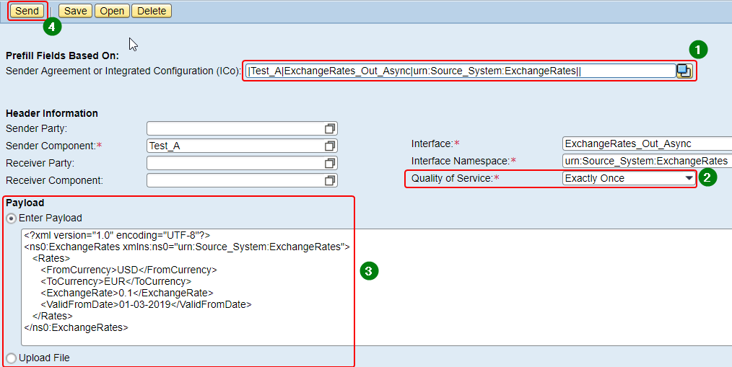Click the ExchangeRate 0.1 line in payload
Image resolution: width=732 pixels, height=367 pixels.
click(x=127, y=293)
